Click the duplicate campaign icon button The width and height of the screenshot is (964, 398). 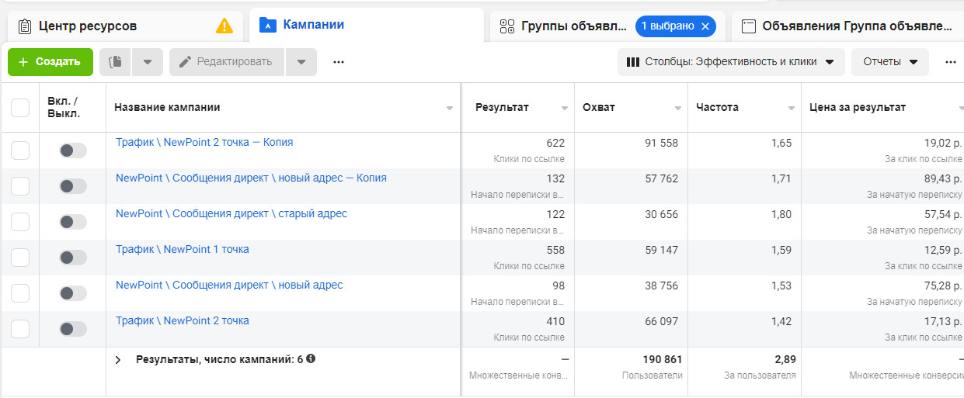point(116,62)
